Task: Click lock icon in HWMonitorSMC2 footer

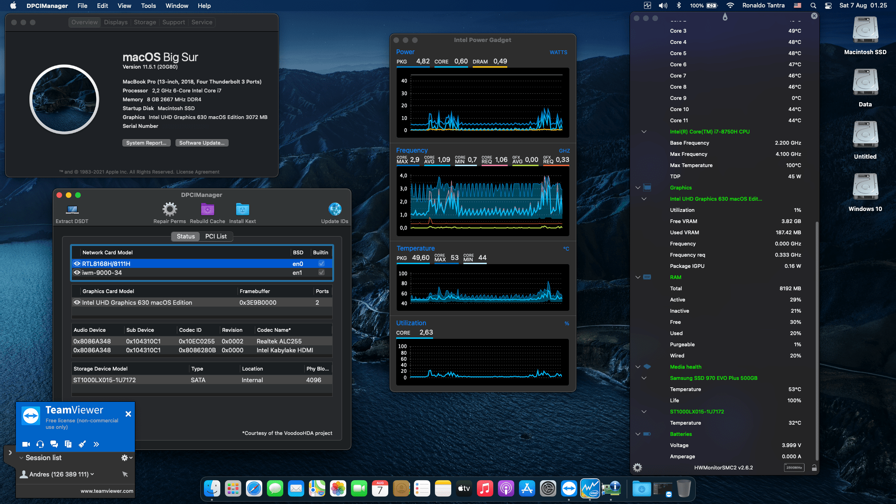Action: (x=814, y=468)
